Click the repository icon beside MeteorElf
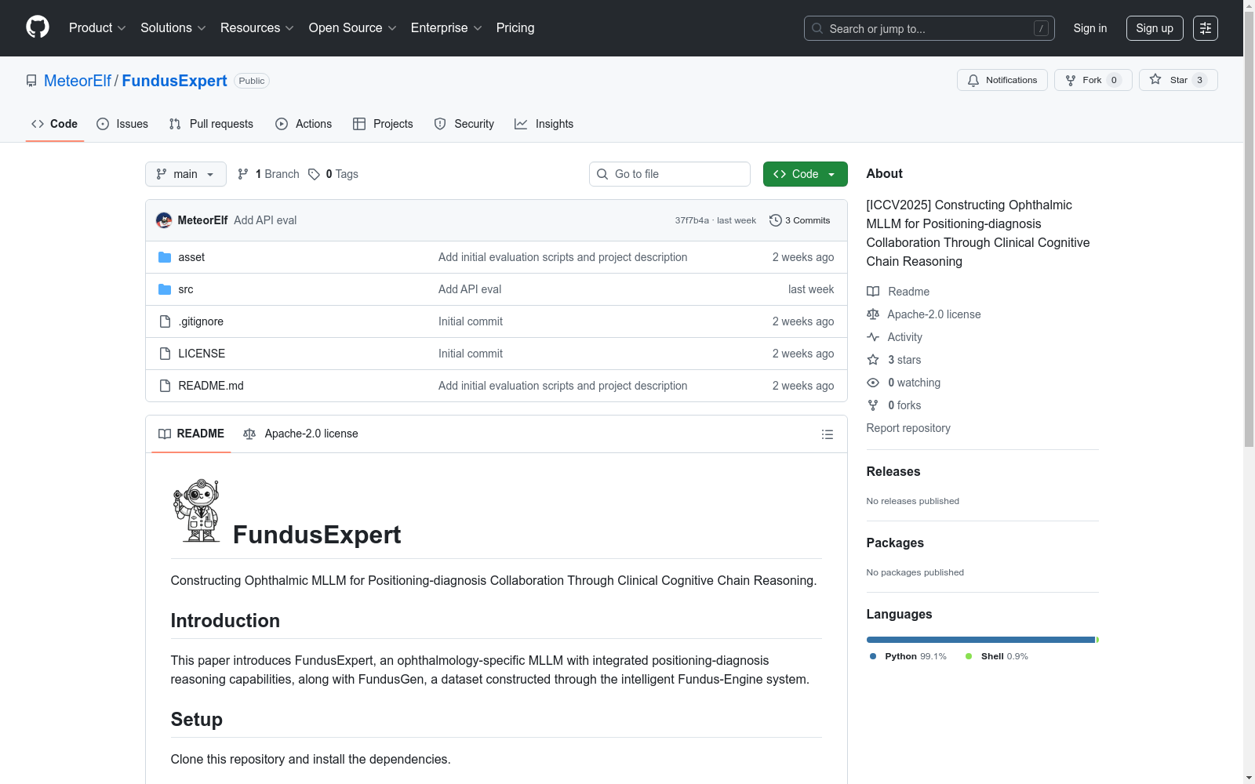The height and width of the screenshot is (784, 1255). (x=31, y=81)
